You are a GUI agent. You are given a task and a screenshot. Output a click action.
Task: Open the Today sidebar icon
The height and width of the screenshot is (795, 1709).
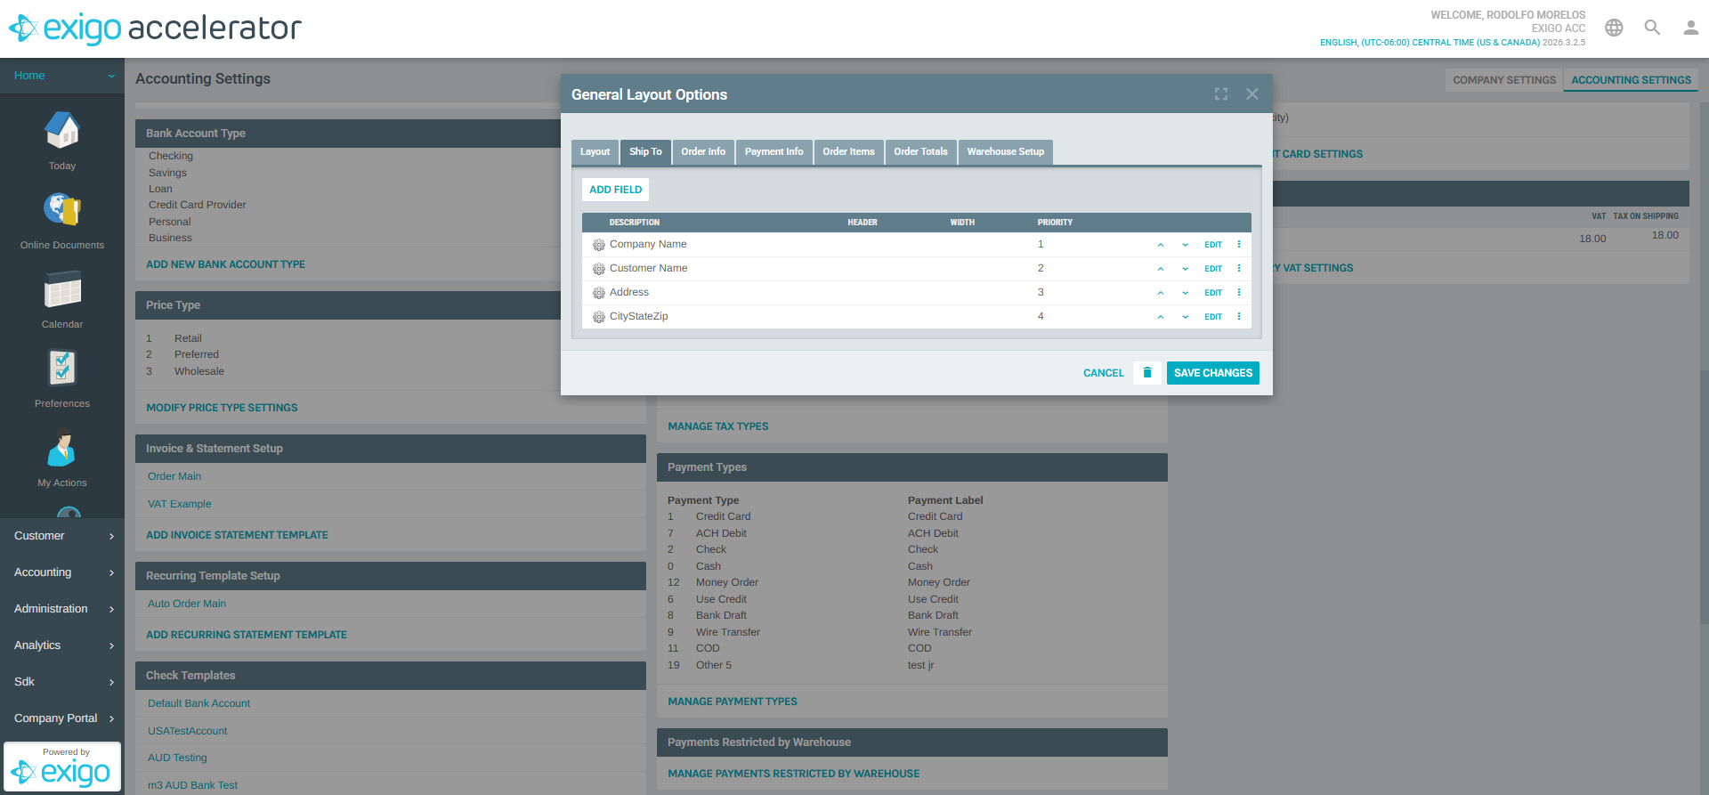tap(62, 131)
